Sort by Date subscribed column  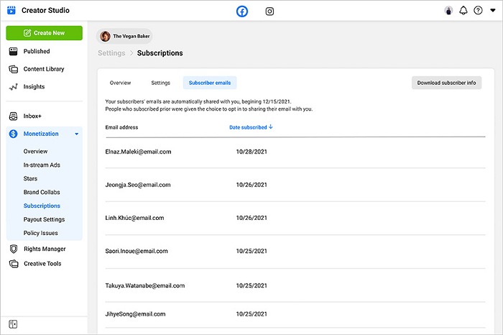coord(251,127)
